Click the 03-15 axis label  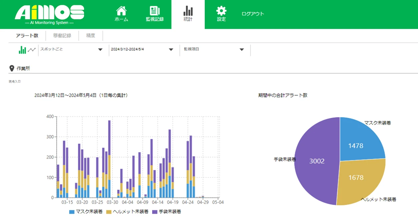point(67,202)
